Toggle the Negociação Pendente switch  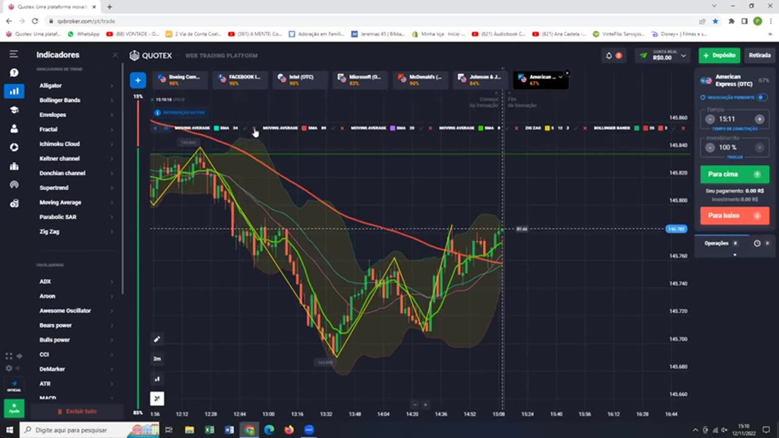[x=762, y=97]
